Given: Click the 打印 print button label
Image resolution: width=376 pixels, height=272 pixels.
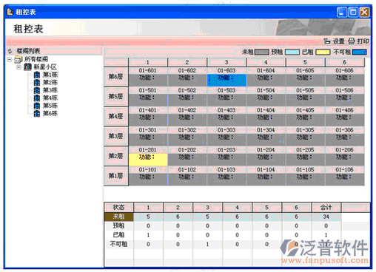Looking at the screenshot, I should (363, 41).
